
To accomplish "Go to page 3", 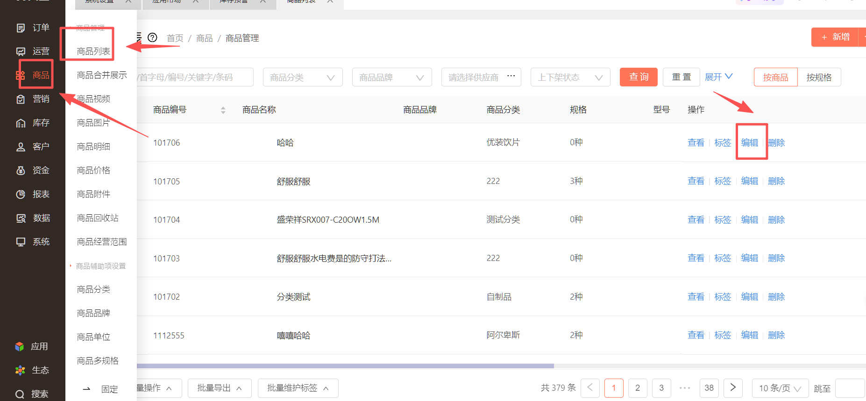I will click(x=661, y=388).
